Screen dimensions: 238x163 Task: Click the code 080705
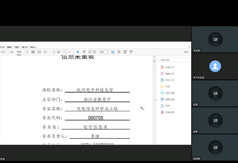tap(96, 118)
